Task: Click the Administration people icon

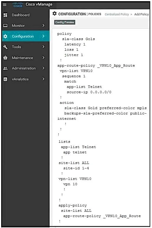Action: (5, 68)
